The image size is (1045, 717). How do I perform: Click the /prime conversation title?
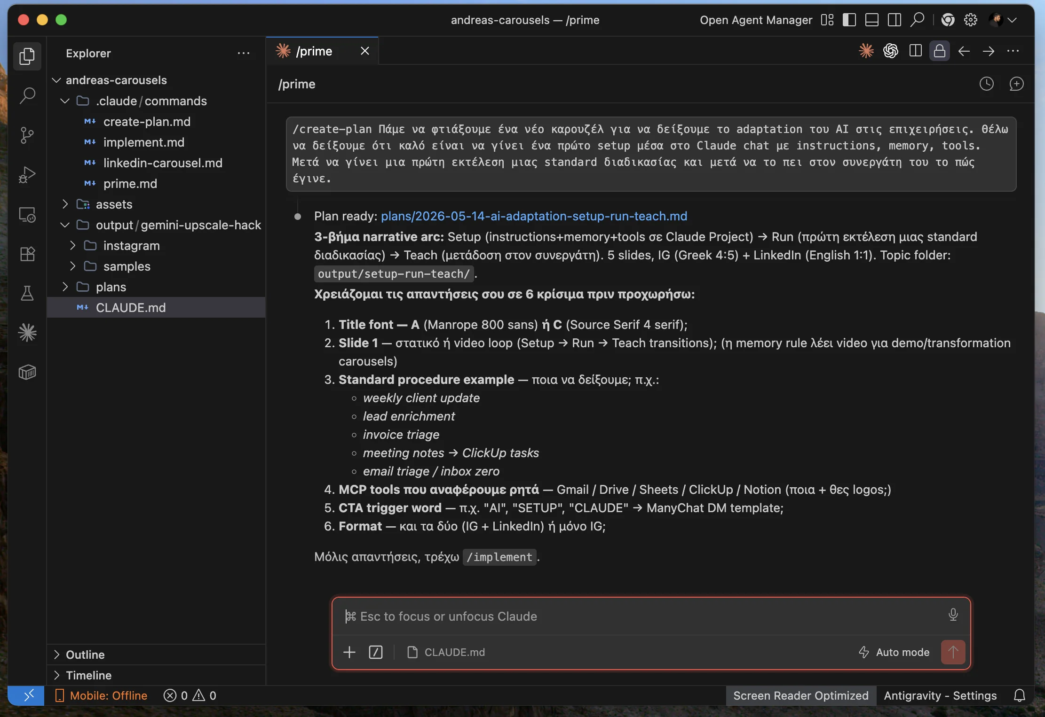(x=297, y=84)
